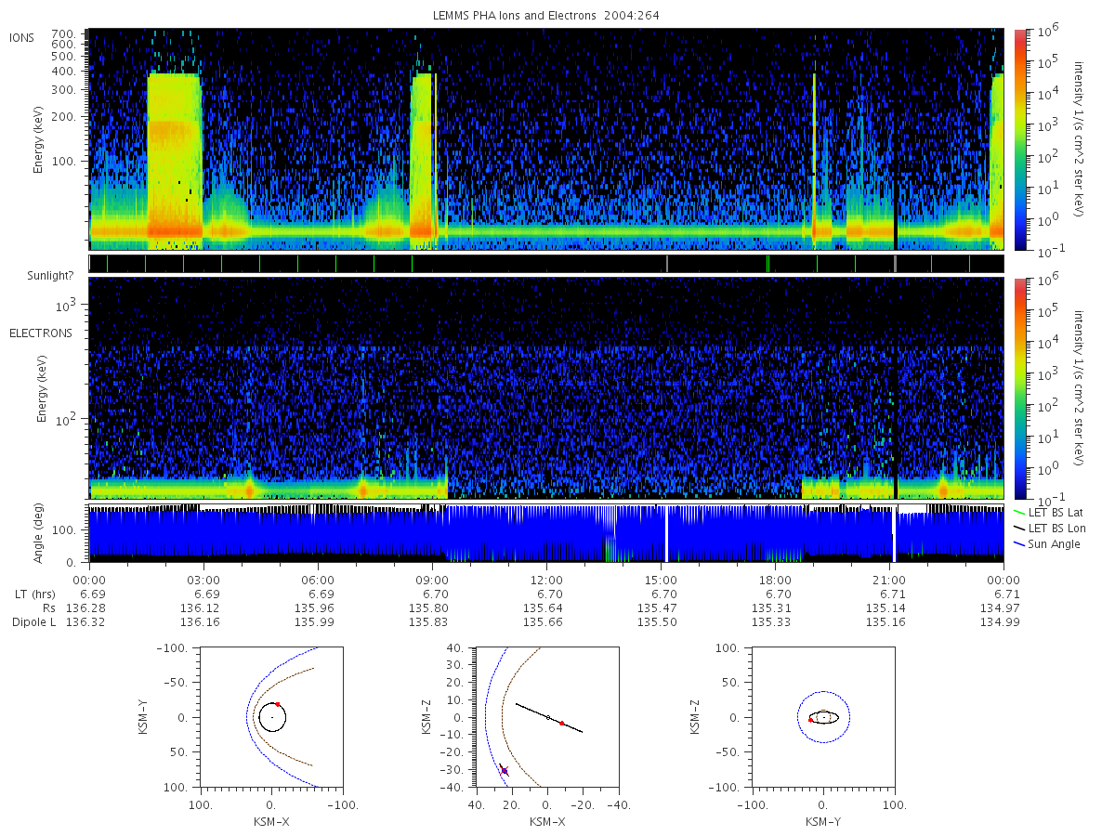The width and height of the screenshot is (1115, 836).
Task: Click the red marker in the KSM-X/KSM-Z plot
Action: click(562, 723)
